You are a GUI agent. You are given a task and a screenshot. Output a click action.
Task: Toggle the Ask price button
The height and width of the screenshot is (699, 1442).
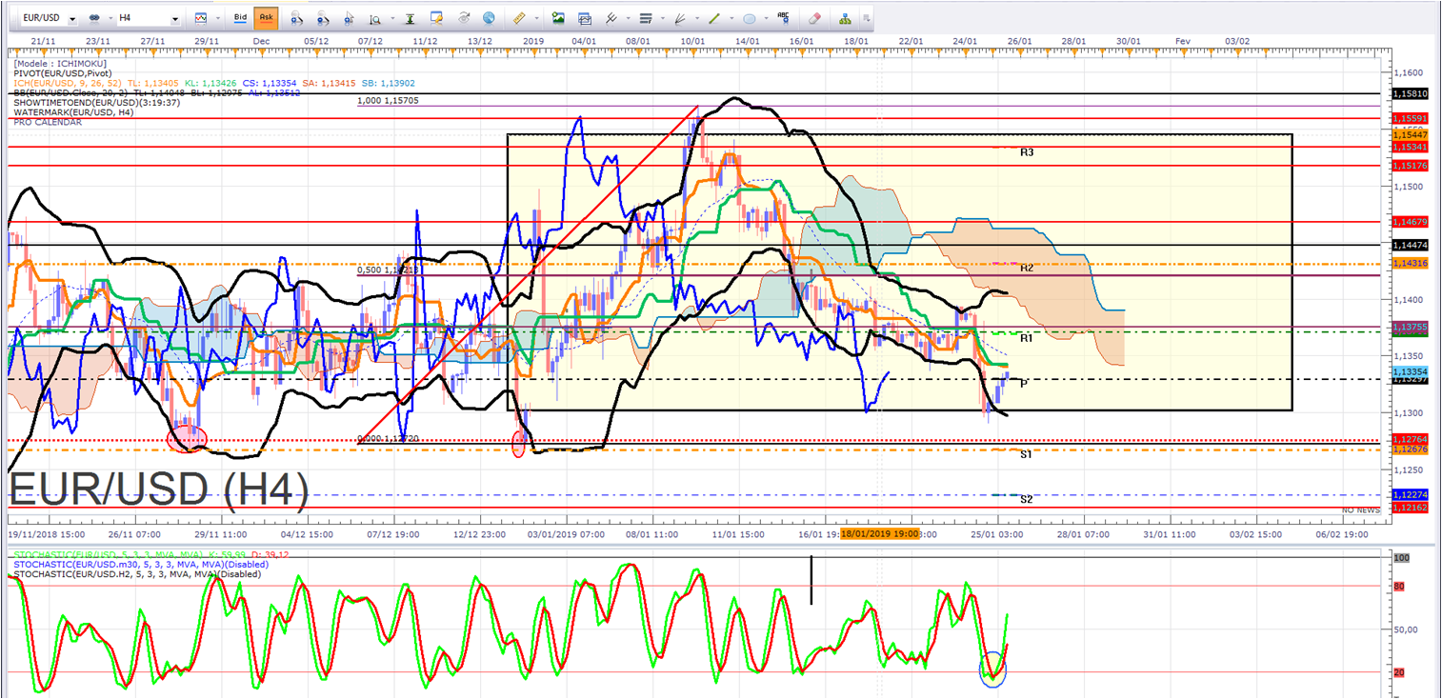[266, 18]
